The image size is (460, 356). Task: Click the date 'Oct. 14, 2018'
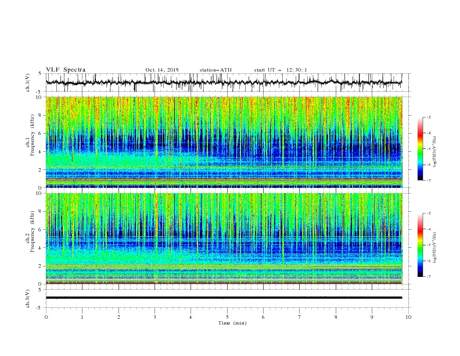click(x=162, y=70)
